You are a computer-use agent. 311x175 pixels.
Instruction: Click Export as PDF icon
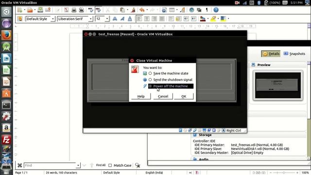(x=66, y=10)
